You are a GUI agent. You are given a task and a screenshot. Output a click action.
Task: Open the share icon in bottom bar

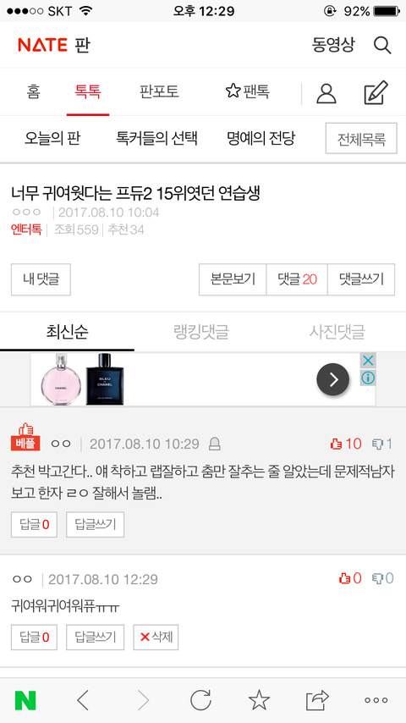tap(317, 700)
